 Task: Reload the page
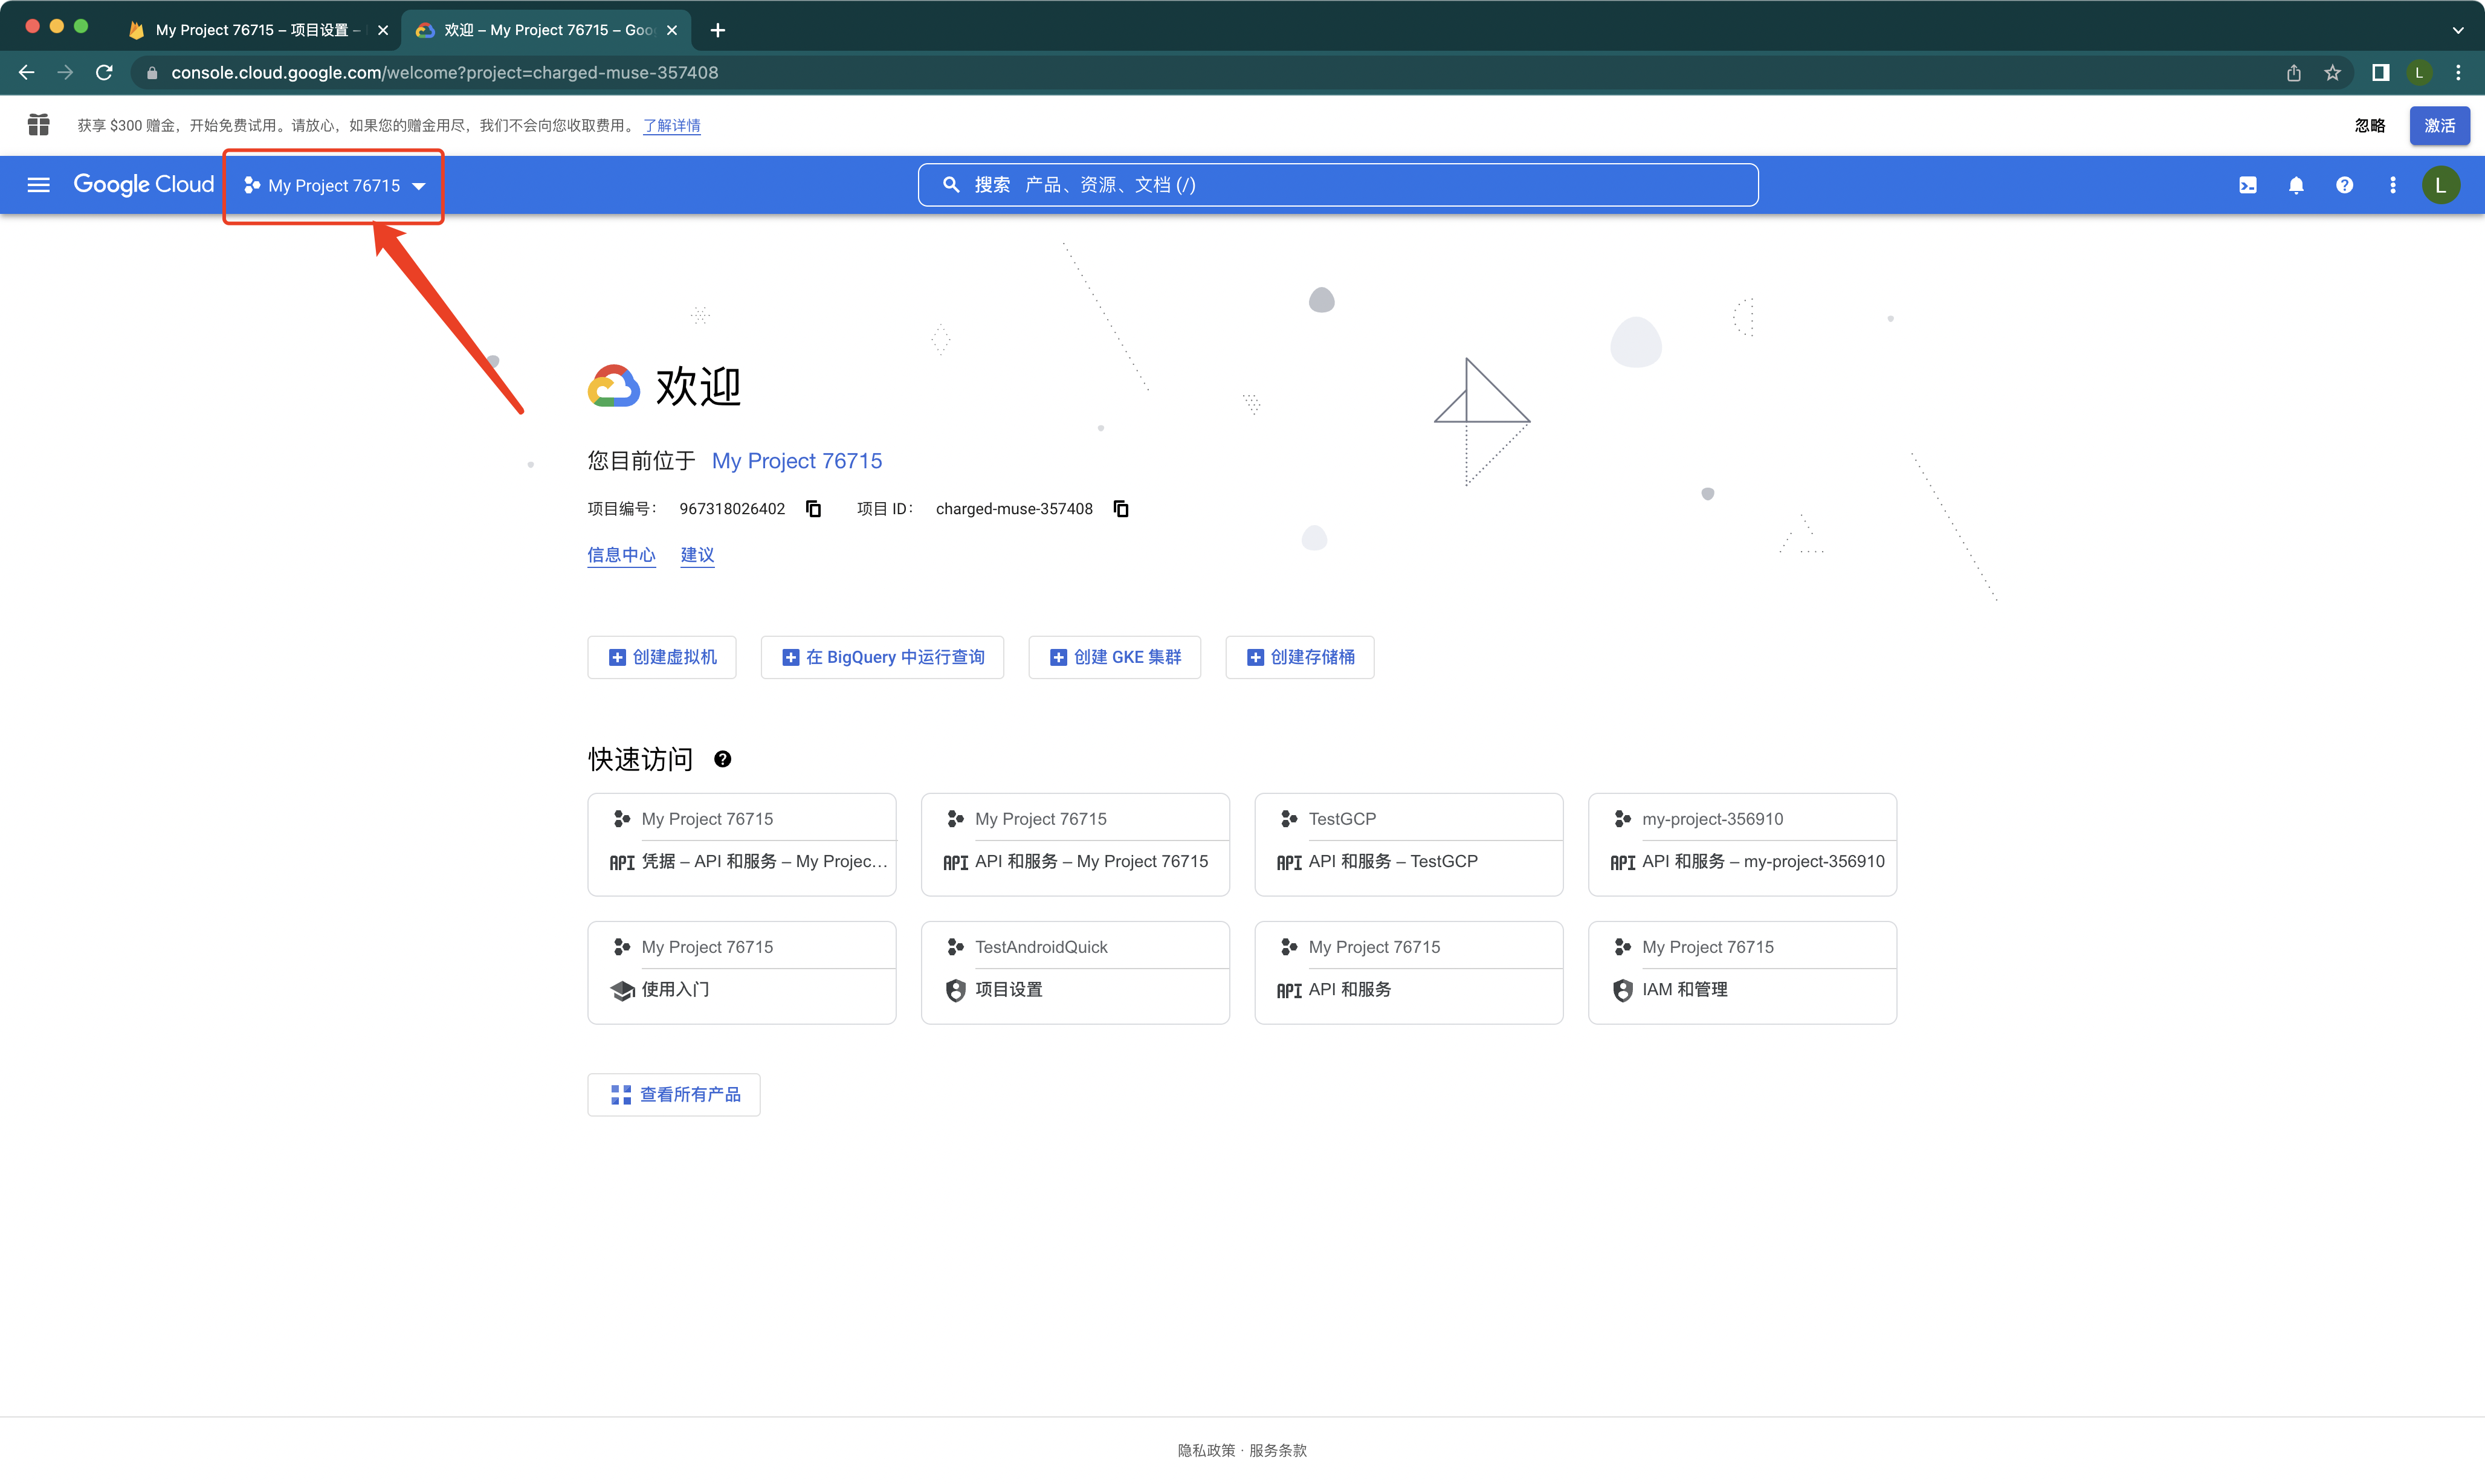click(x=104, y=73)
